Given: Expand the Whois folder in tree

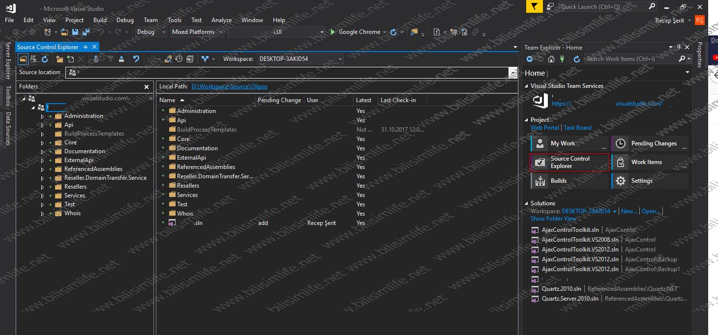Looking at the screenshot, I should [43, 214].
